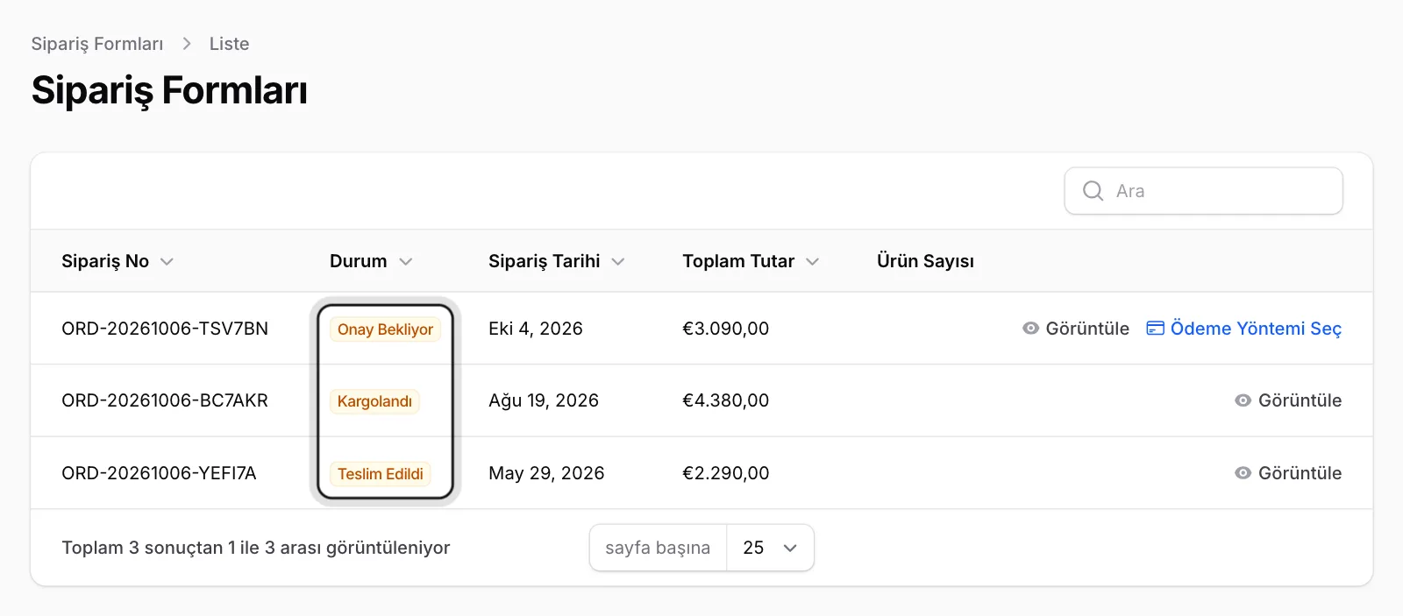Viewport: 1403px width, 616px height.
Task: Click the Toplam 3 sonuçtan results summary text
Action: coord(256,548)
